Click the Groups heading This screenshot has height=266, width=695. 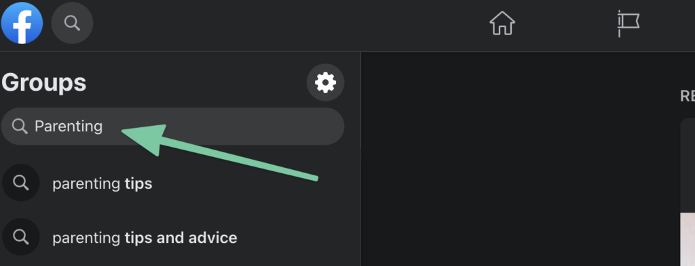pyautogui.click(x=43, y=83)
